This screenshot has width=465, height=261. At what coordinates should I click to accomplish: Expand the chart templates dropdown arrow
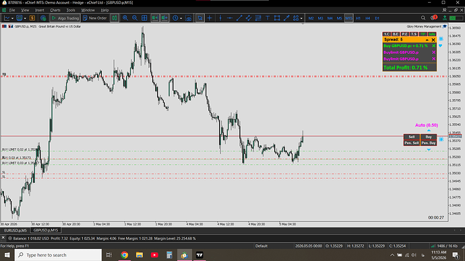click(x=25, y=18)
